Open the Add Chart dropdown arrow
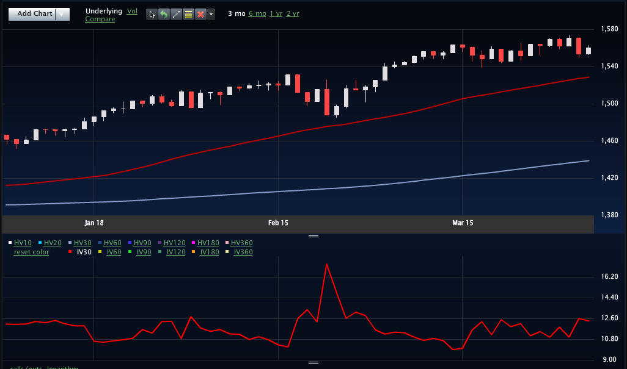 pyautogui.click(x=62, y=14)
